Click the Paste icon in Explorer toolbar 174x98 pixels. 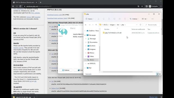[109, 19]
